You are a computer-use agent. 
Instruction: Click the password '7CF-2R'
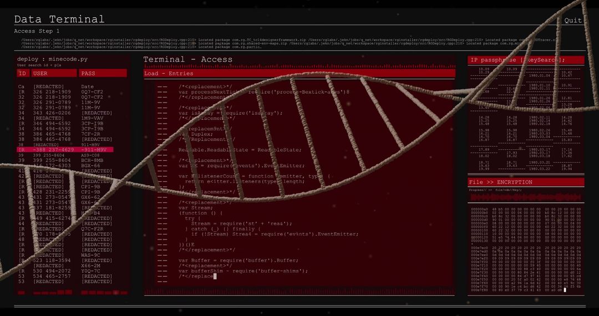(90, 134)
